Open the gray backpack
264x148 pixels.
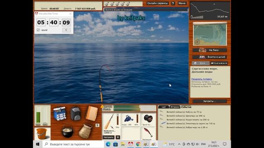[x=75, y=113]
